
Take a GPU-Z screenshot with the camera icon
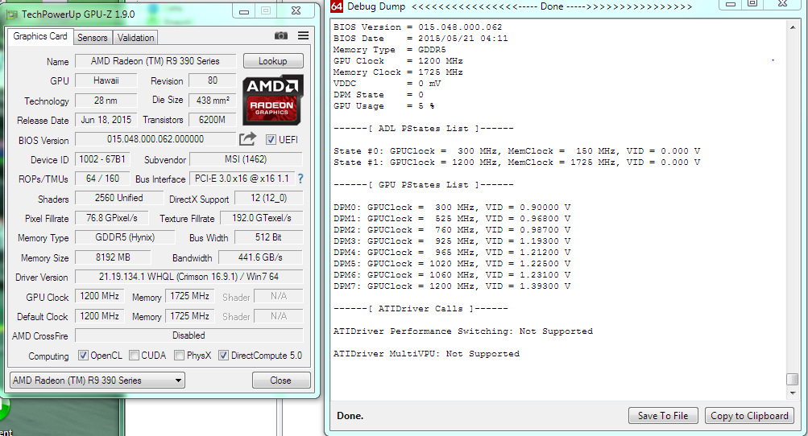point(281,35)
